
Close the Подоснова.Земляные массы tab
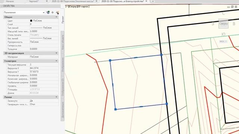point(96,1)
